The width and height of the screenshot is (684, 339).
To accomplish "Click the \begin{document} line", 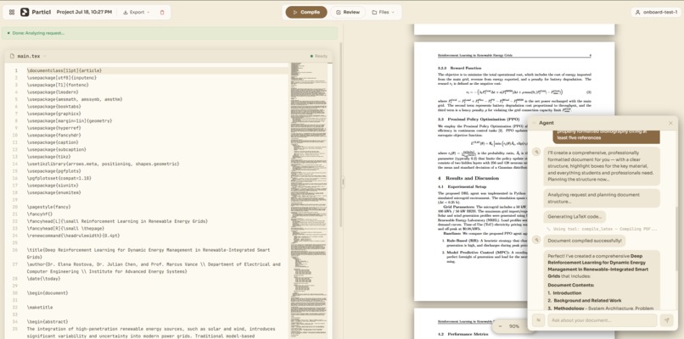I will point(48,293).
